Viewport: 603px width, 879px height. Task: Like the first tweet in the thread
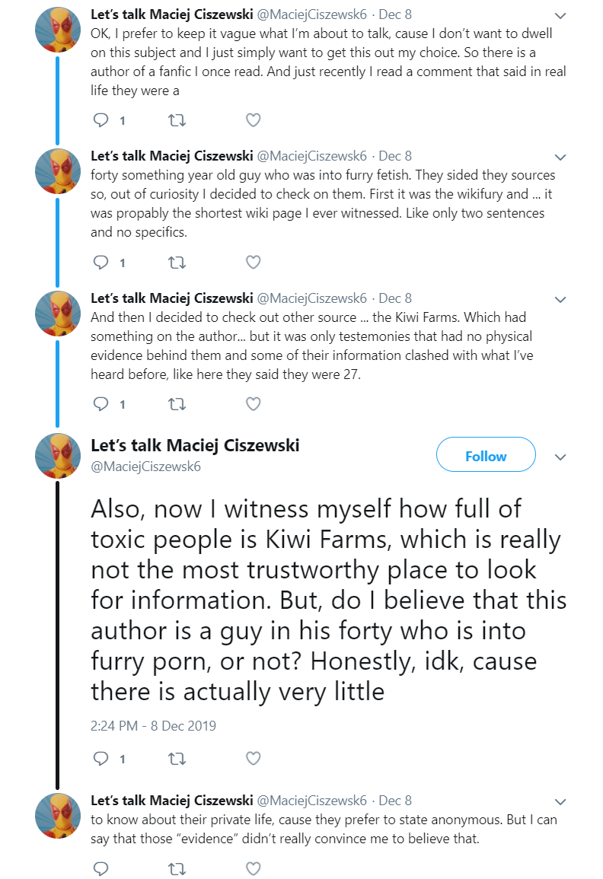point(254,120)
